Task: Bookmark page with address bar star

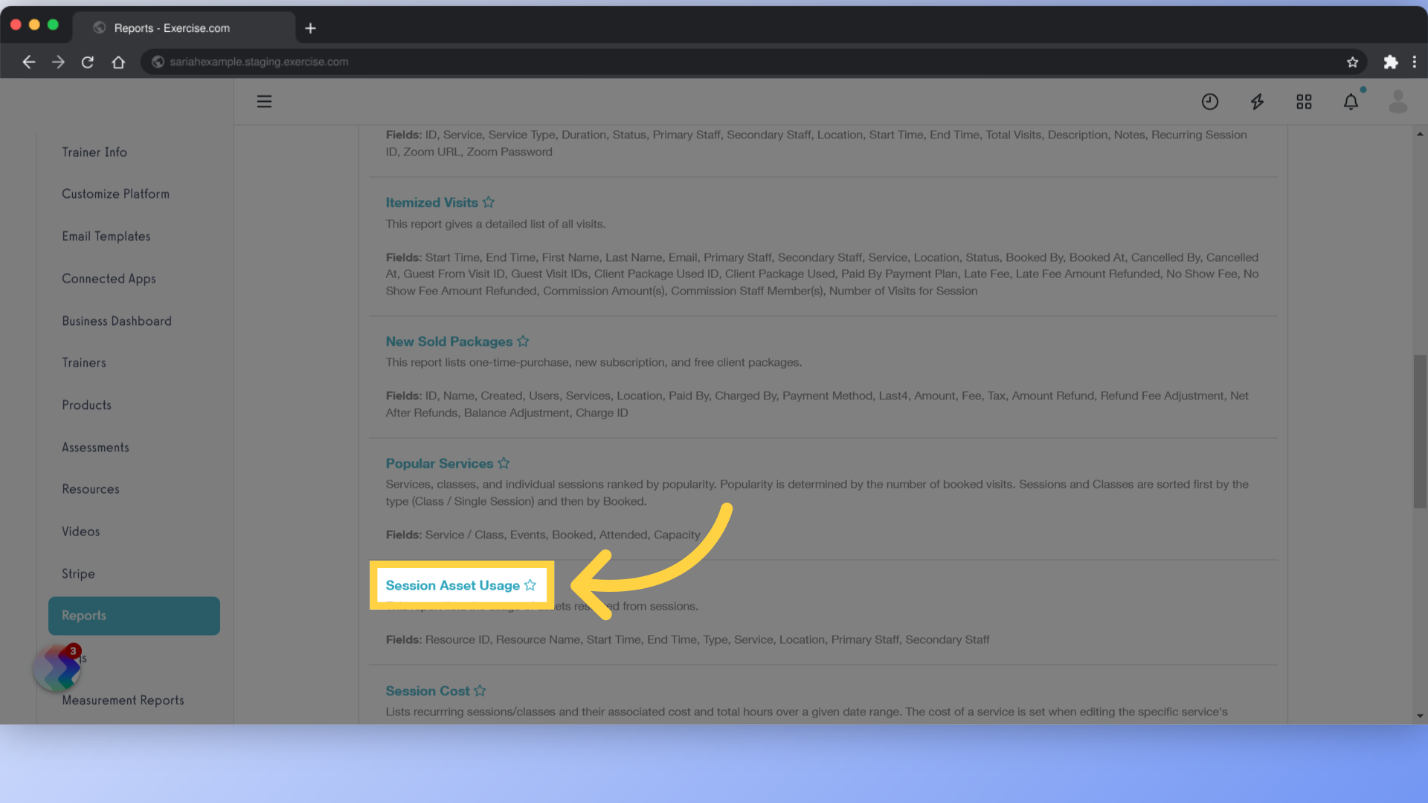Action: point(1352,62)
